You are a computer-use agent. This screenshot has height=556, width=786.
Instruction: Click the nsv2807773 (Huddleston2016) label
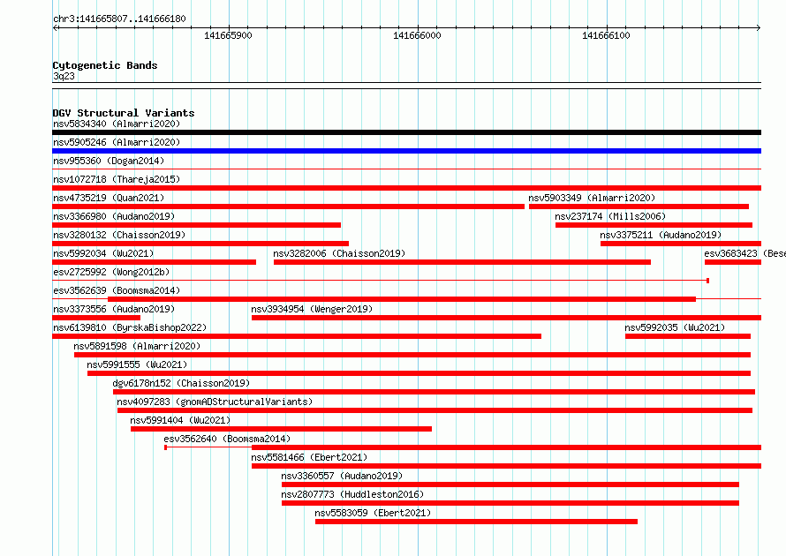pos(352,494)
